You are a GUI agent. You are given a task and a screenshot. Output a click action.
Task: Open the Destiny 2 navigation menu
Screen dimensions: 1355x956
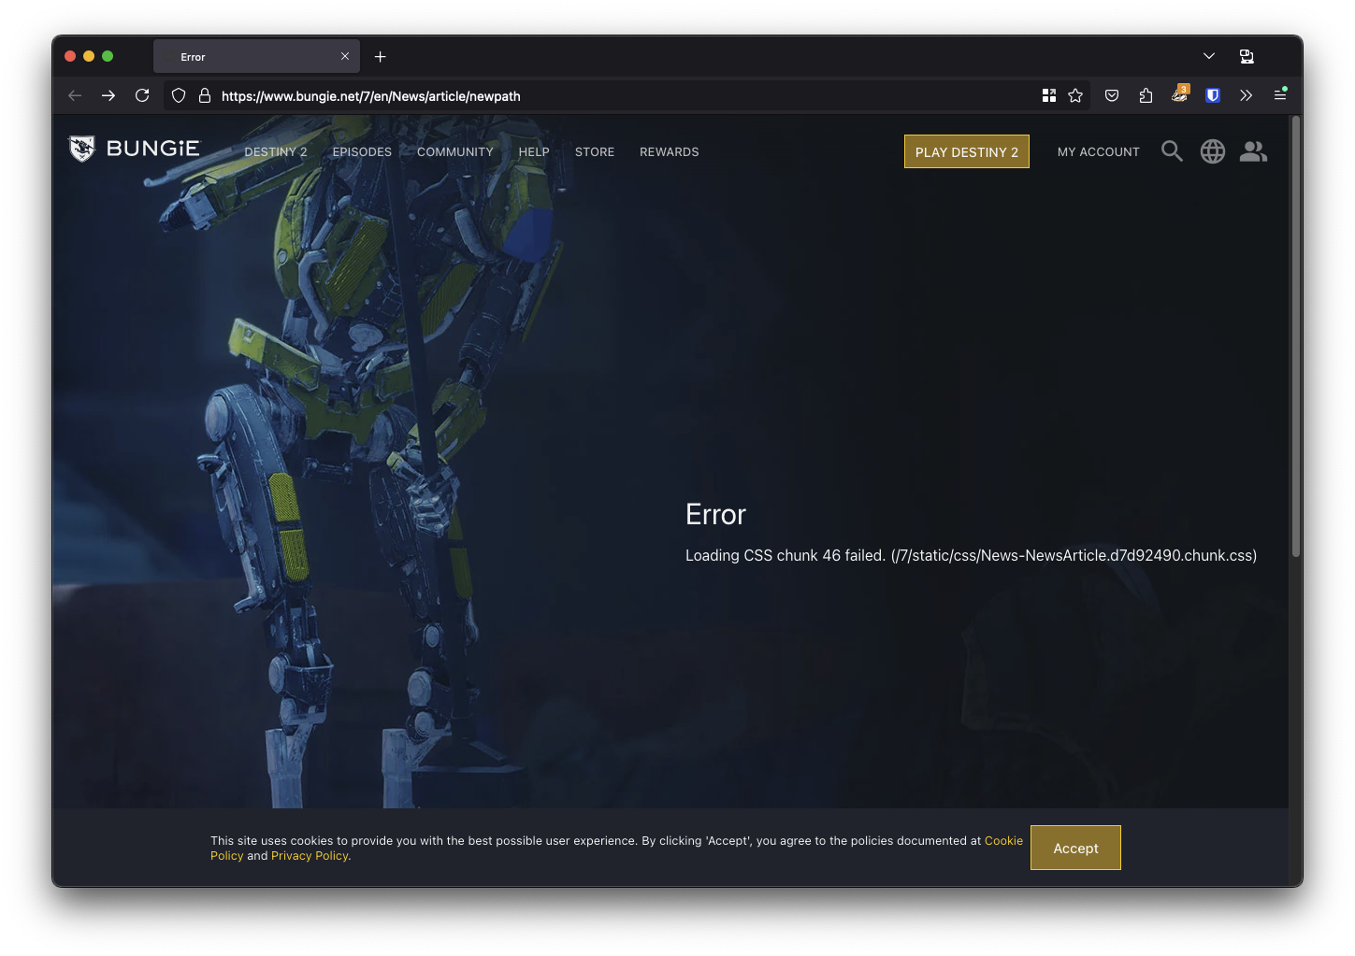[276, 152]
